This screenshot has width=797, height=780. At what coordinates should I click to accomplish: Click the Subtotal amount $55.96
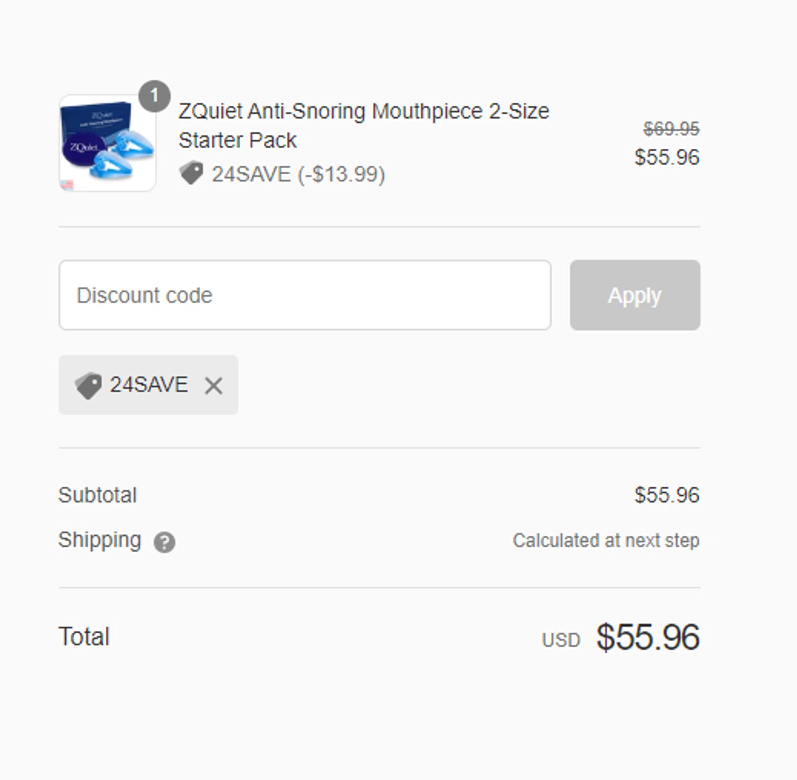pos(667,495)
